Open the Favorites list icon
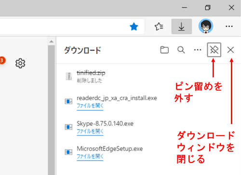Screen dimensions: 241x175 pyautogui.click(x=159, y=27)
